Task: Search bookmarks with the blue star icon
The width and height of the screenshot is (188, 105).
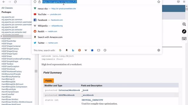Action: click(92, 50)
